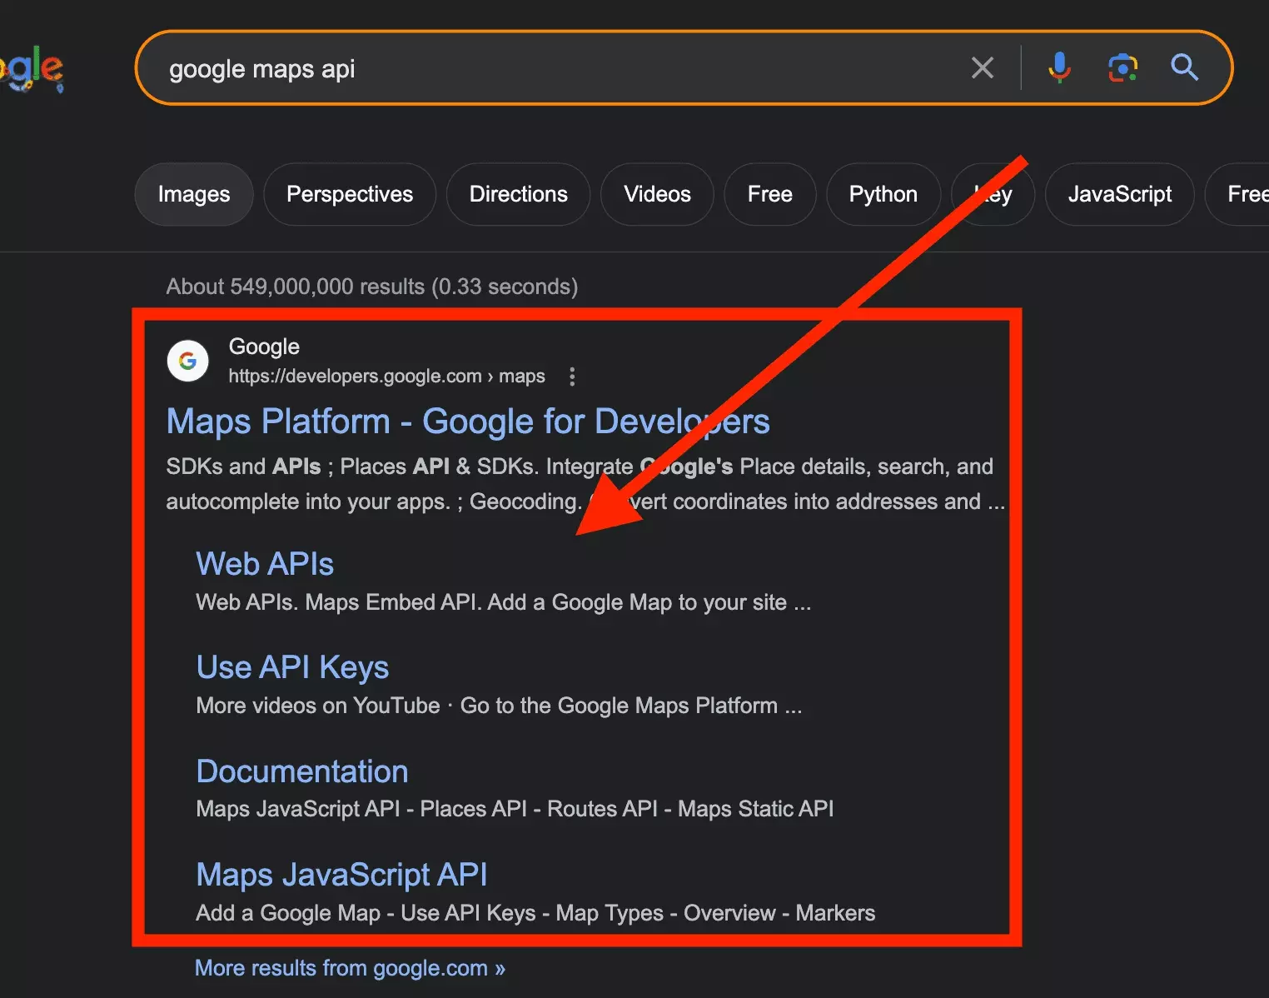Select the Perspectives filter chip
The height and width of the screenshot is (998, 1269).
tap(350, 194)
